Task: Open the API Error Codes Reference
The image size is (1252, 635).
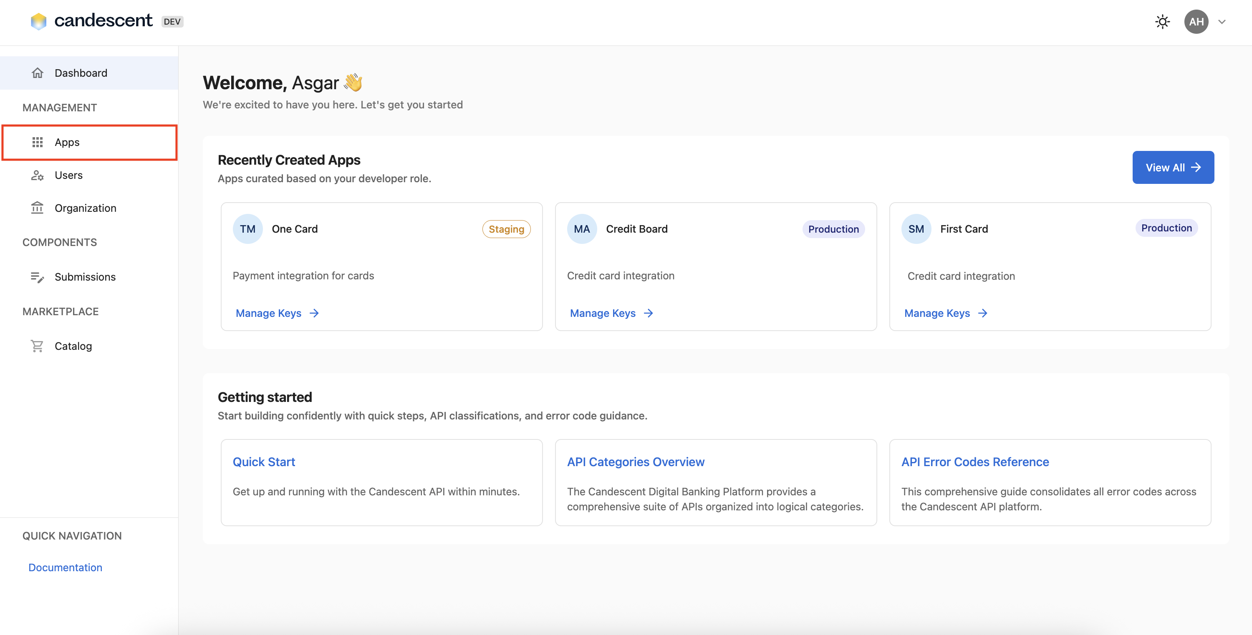Action: [974, 462]
